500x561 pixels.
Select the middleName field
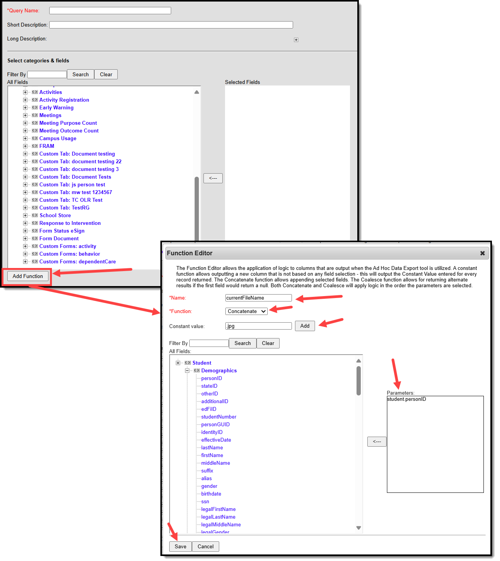[x=216, y=463]
